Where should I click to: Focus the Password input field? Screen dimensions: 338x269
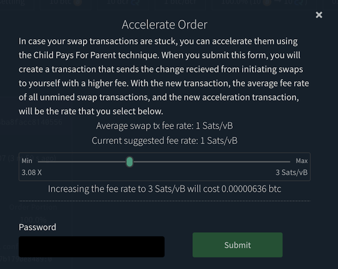[92, 247]
